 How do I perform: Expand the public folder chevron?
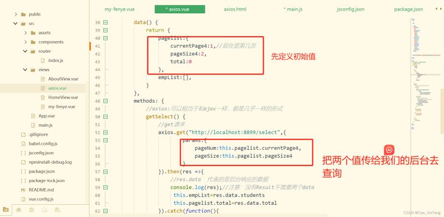click(16, 14)
